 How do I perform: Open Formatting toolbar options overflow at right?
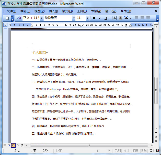point(157,18)
